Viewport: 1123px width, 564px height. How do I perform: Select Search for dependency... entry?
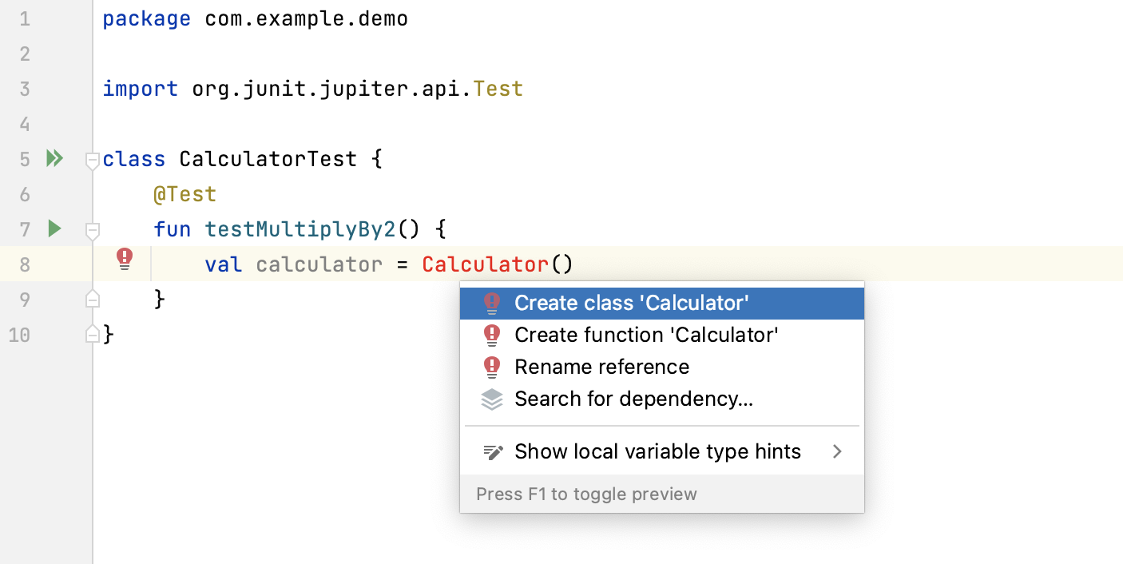tap(633, 399)
